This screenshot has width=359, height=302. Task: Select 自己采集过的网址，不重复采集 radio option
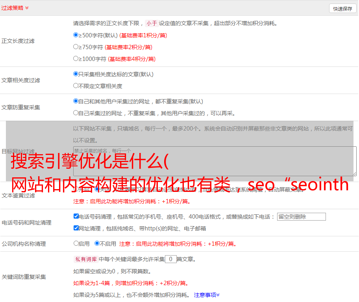[x=76, y=112]
